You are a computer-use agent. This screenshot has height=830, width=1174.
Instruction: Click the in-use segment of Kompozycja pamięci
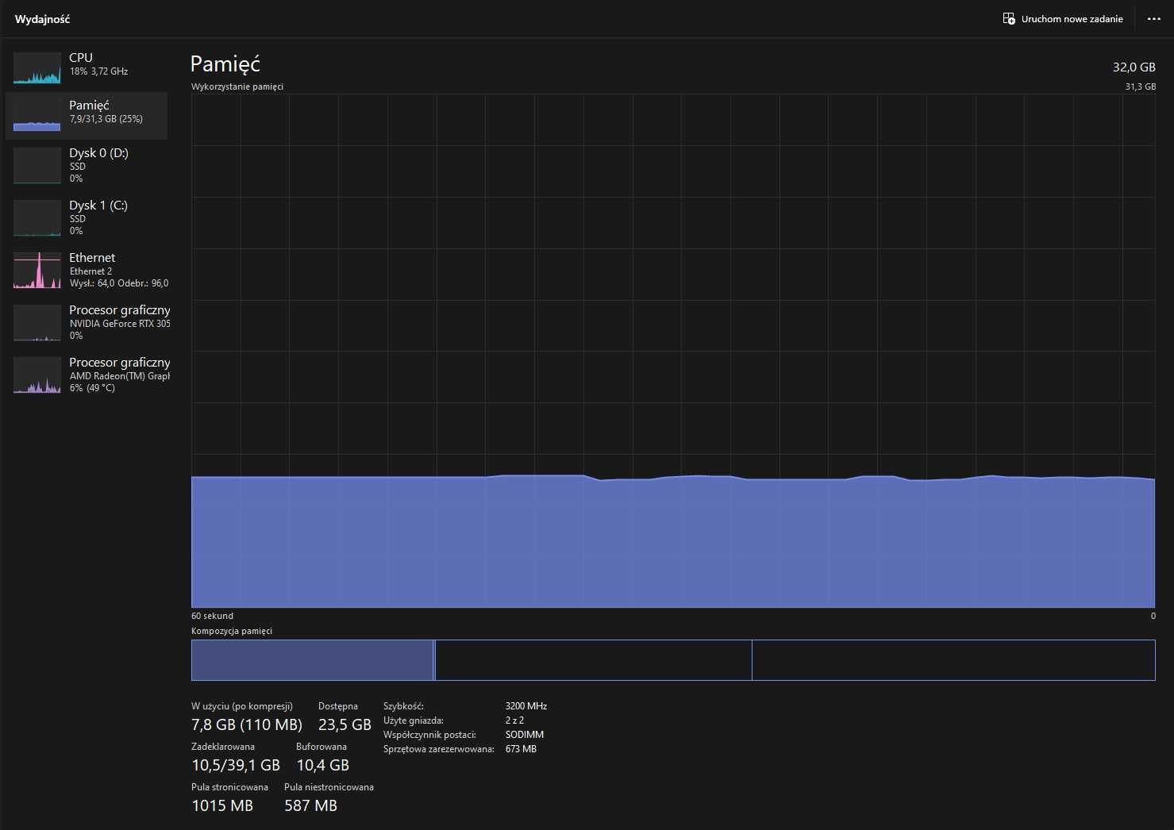[312, 660]
